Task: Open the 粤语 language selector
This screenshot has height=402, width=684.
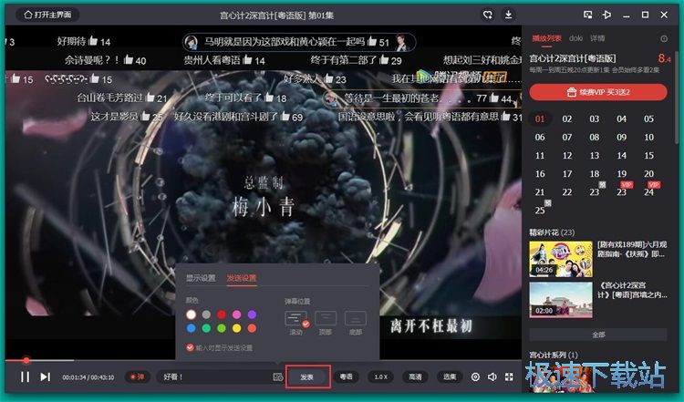Action: pos(347,376)
